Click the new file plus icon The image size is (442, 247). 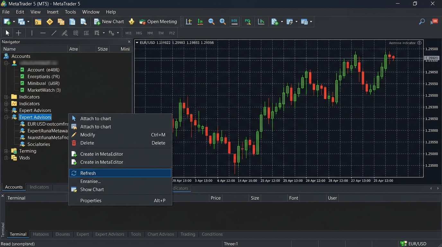[x=7, y=22]
